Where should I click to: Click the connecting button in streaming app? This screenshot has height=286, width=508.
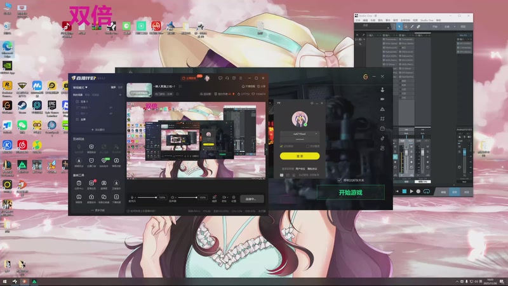click(251, 199)
